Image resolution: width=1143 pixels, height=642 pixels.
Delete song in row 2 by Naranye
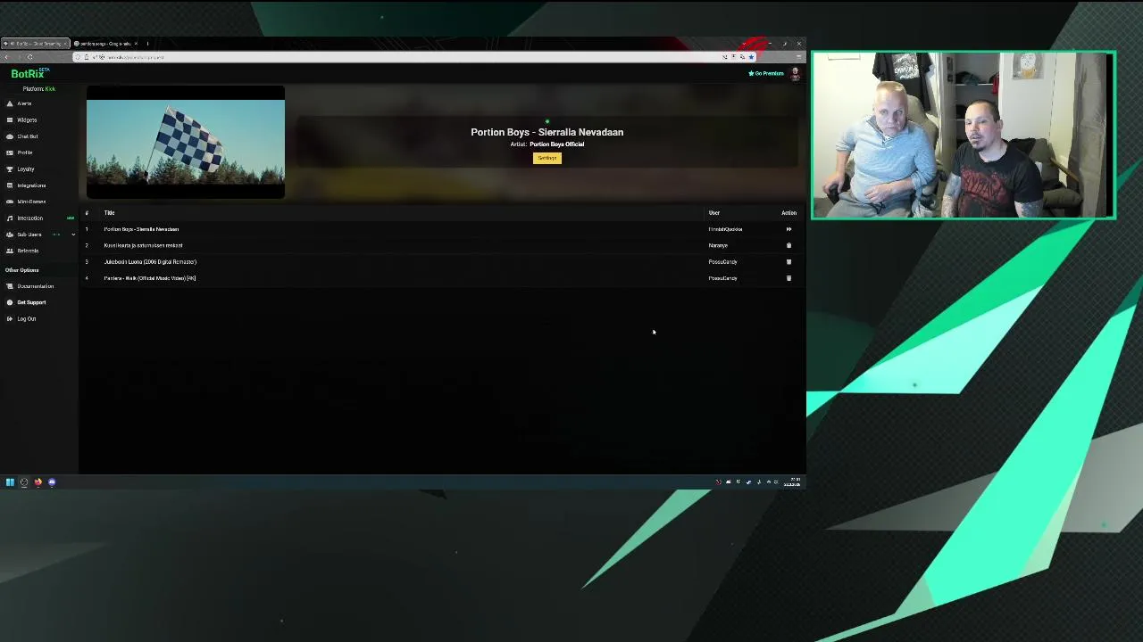pyautogui.click(x=788, y=245)
